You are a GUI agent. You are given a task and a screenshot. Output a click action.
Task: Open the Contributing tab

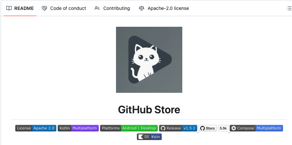[x=112, y=8]
